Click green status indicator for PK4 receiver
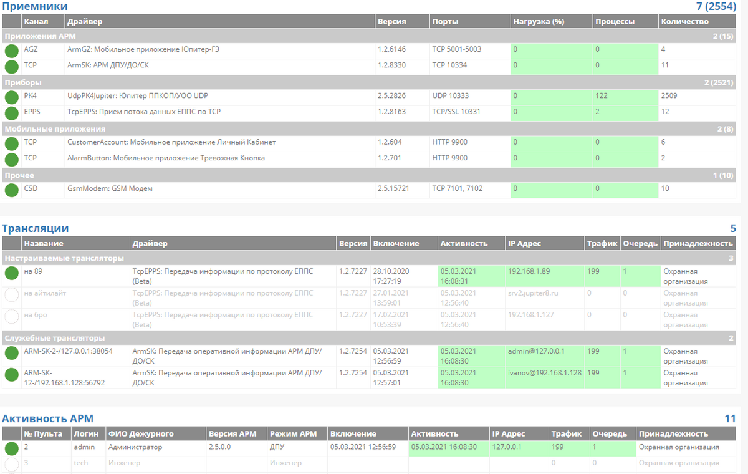 click(11, 98)
